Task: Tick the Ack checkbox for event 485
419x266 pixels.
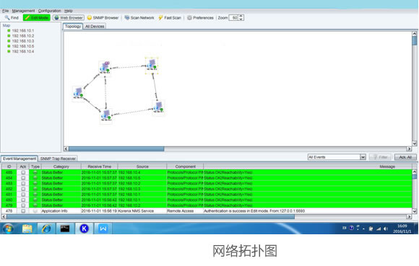Action: click(23, 172)
